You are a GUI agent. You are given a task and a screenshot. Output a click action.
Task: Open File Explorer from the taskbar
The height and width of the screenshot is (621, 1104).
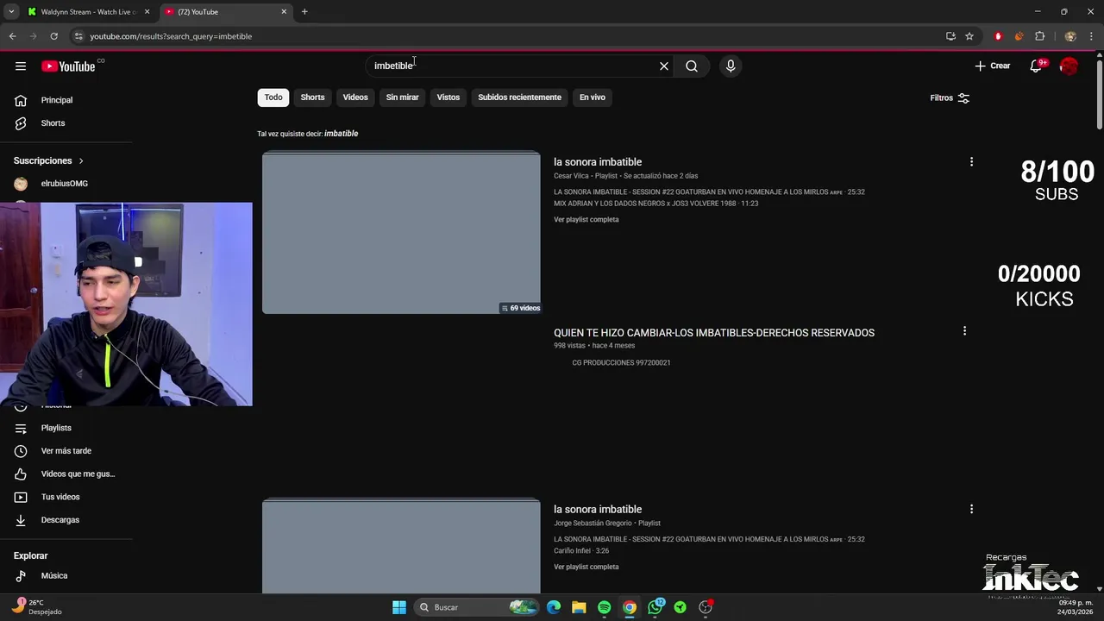[x=579, y=607]
